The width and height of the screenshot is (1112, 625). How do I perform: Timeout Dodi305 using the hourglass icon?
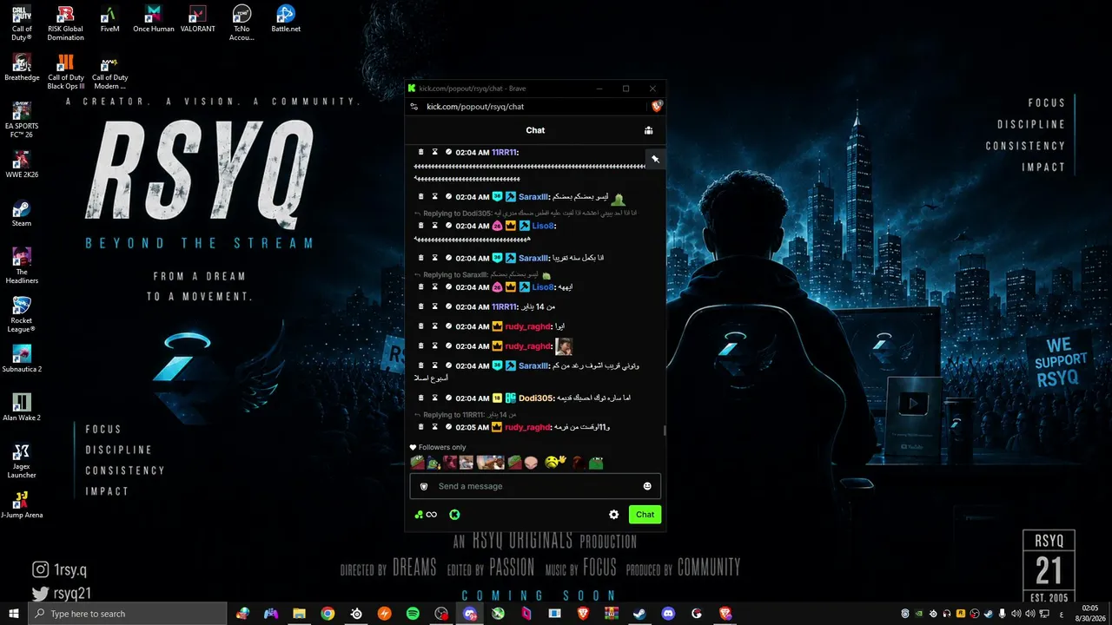(x=435, y=398)
